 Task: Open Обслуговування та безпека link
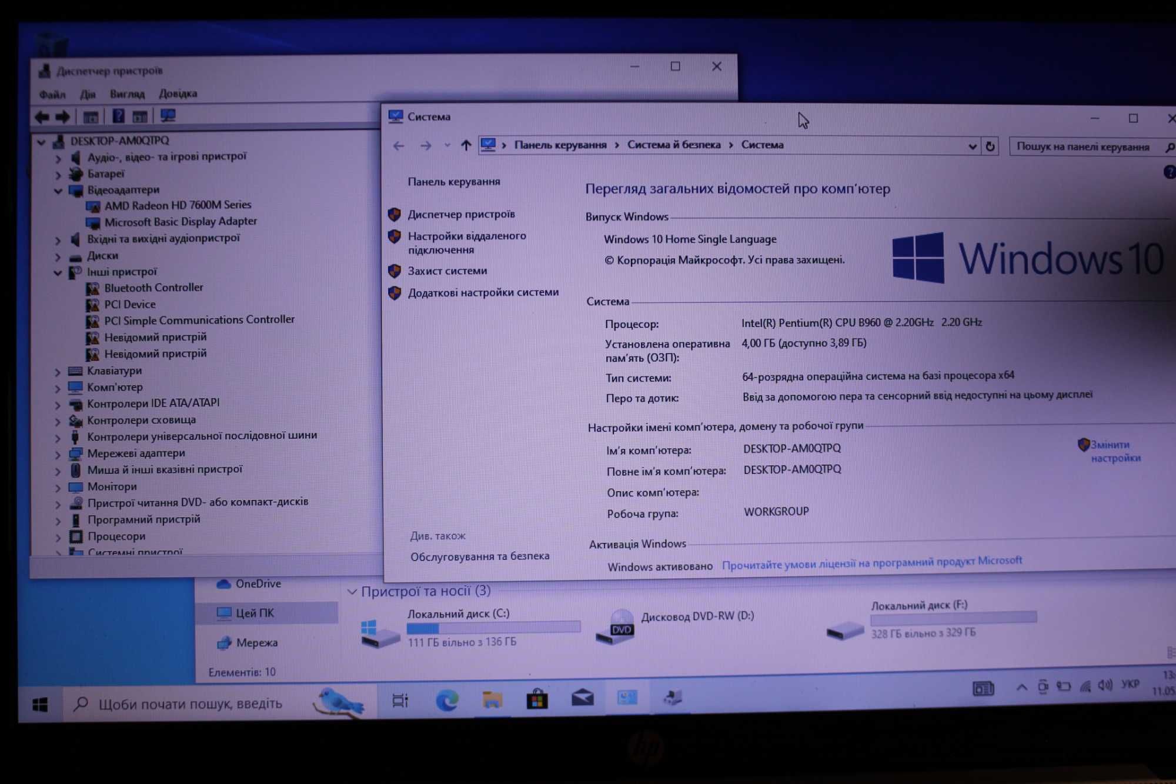coord(480,556)
